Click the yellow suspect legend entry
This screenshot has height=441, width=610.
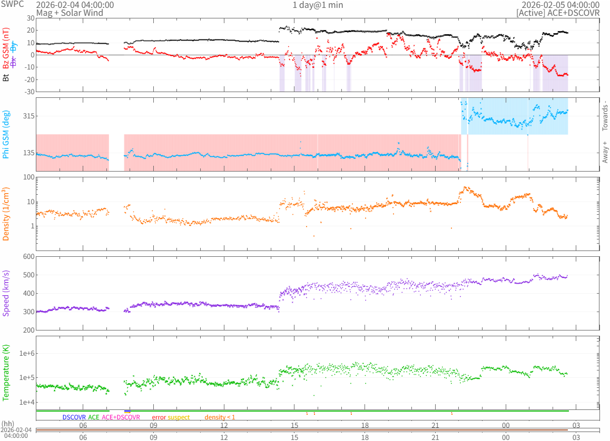pyautogui.click(x=179, y=417)
